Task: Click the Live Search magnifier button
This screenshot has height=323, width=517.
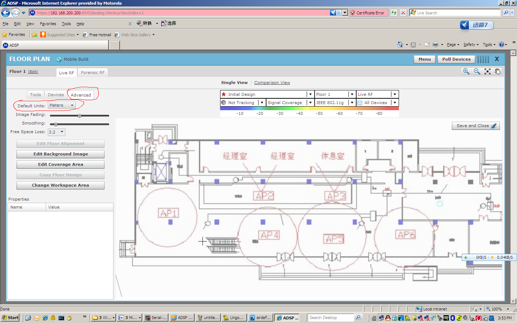Action: click(506, 13)
